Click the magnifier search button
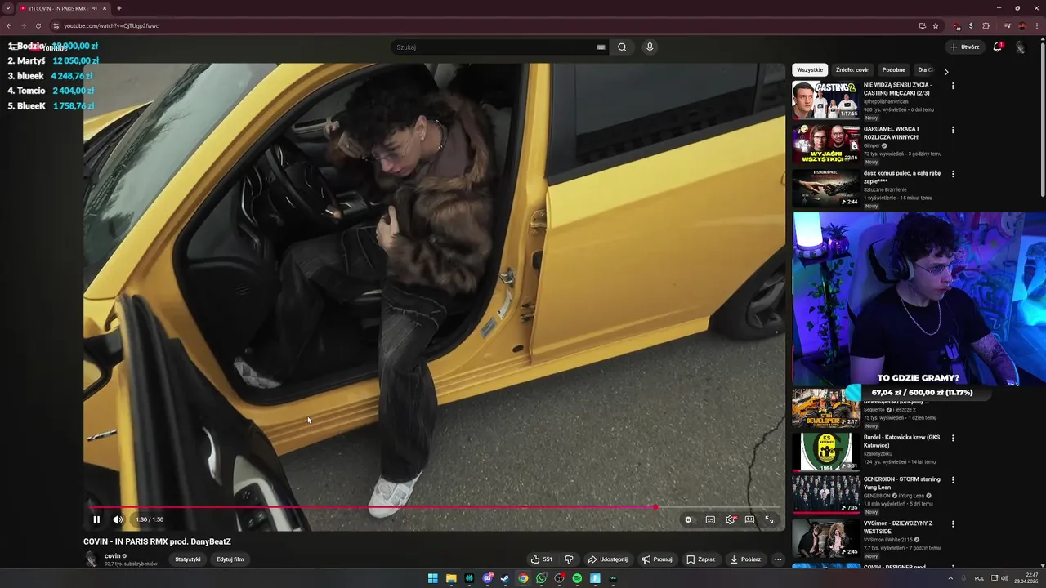Image resolution: width=1046 pixels, height=588 pixels. coord(622,47)
